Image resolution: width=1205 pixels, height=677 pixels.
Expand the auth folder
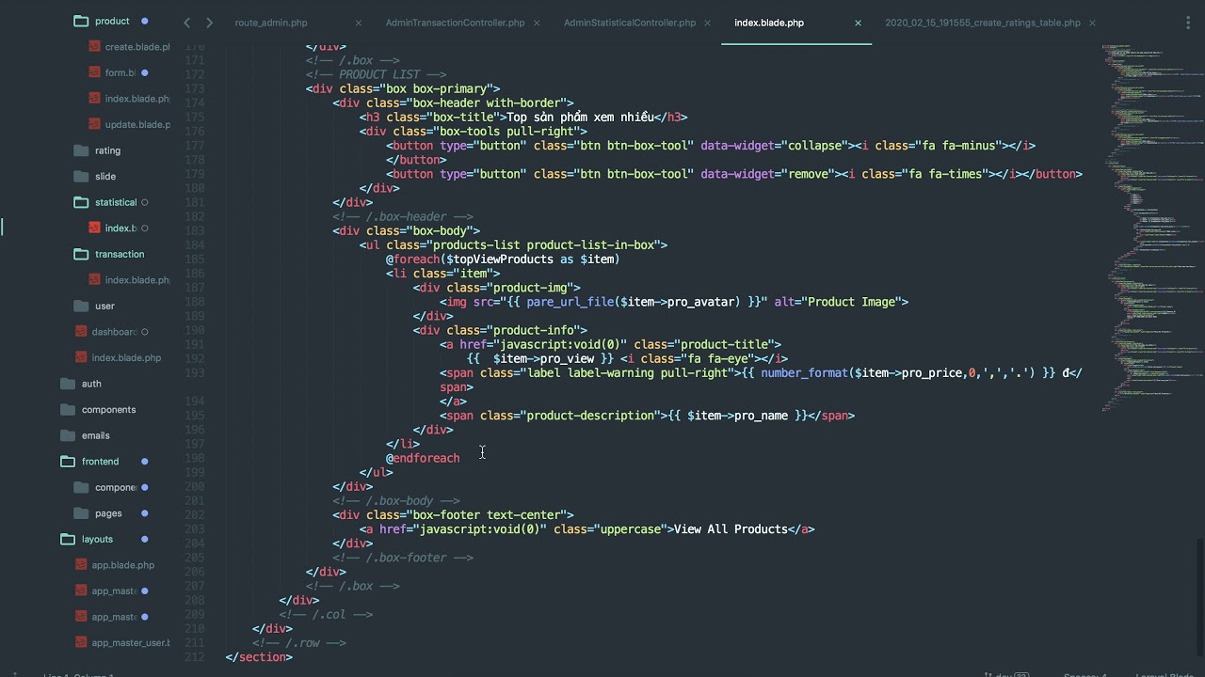[68, 384]
